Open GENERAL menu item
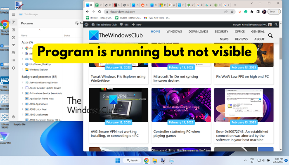The width and height of the screenshot is (289, 165). (x=258, y=31)
